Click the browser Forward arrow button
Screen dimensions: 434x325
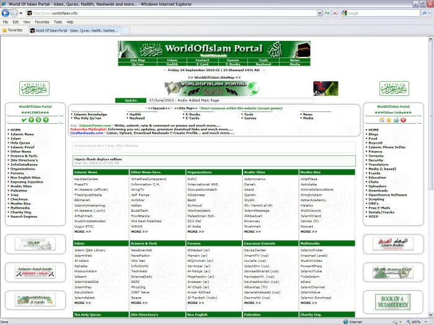(x=14, y=13)
